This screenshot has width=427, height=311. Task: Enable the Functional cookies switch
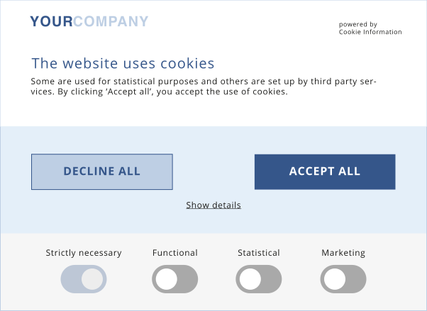point(174,279)
